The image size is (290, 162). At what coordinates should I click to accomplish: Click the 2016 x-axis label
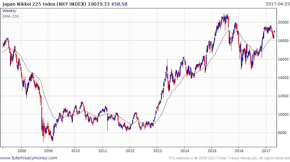coord(239,151)
